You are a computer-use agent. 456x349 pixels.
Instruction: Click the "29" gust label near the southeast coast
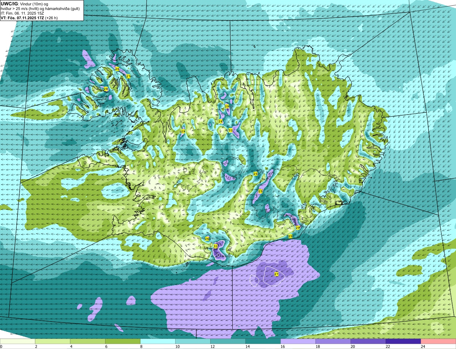pos(298,227)
